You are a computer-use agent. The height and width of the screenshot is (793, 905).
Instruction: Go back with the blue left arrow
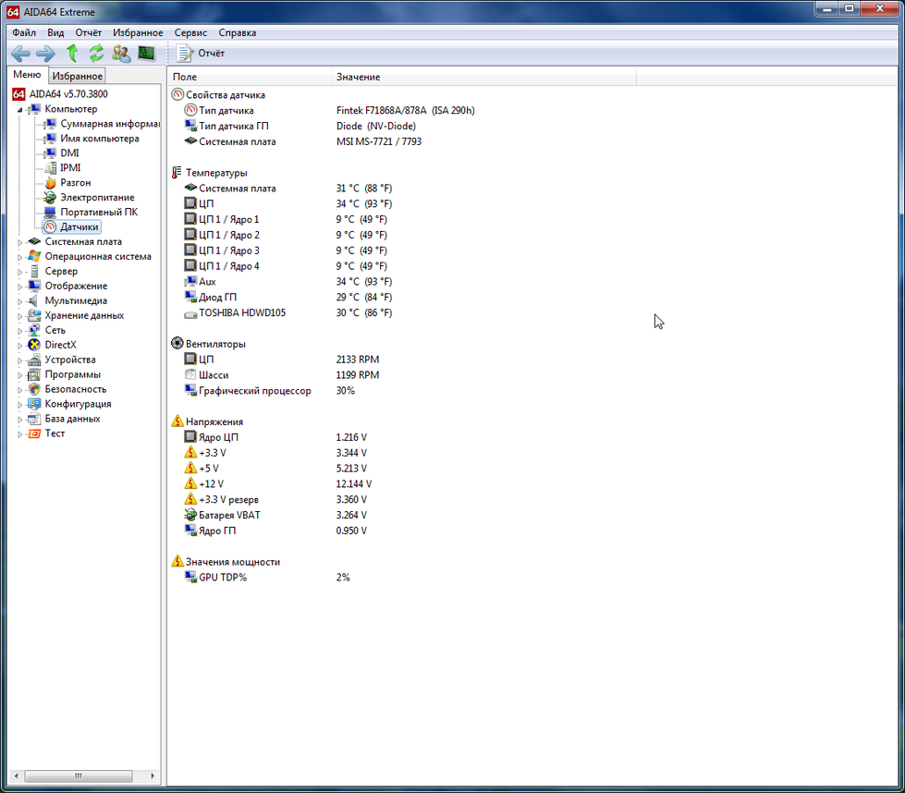pyautogui.click(x=20, y=54)
